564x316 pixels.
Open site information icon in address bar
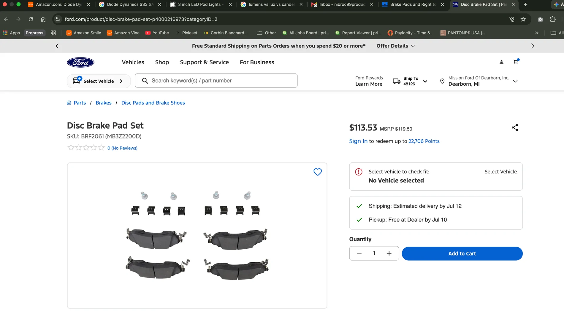click(x=58, y=19)
